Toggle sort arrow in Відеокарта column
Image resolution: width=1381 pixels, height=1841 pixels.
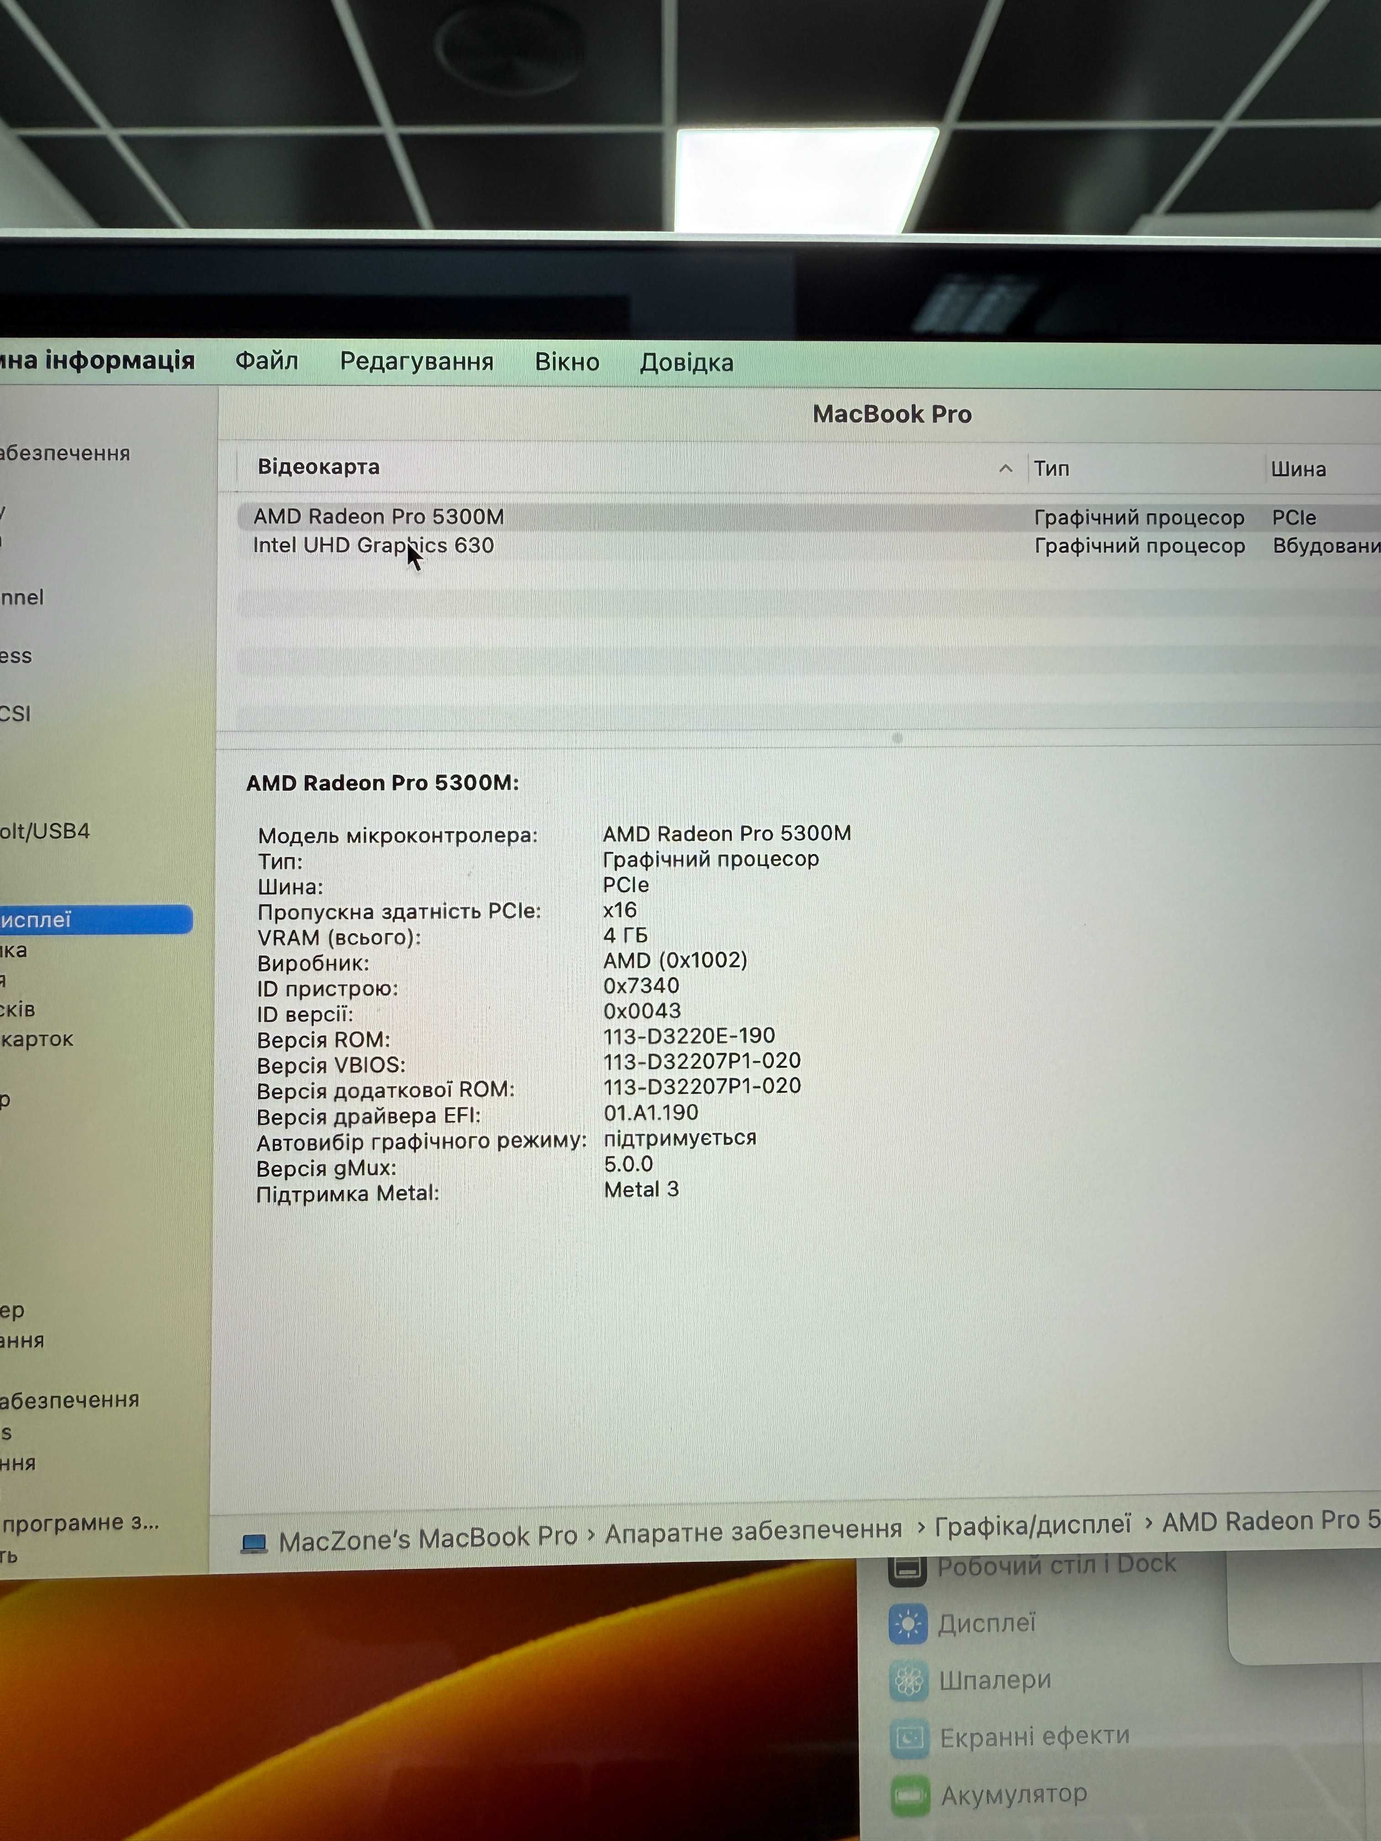tap(1006, 468)
